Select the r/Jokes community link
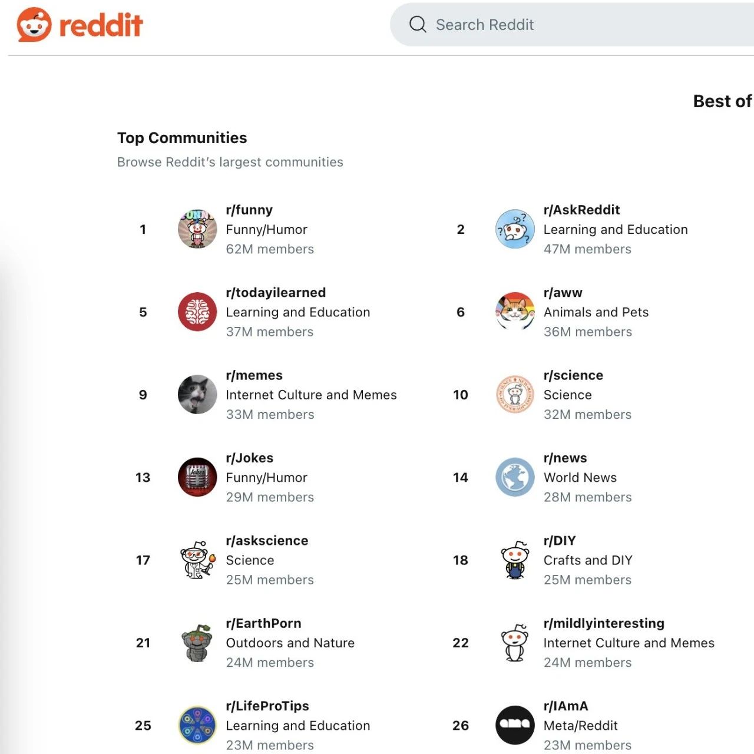The width and height of the screenshot is (754, 754). click(x=249, y=458)
